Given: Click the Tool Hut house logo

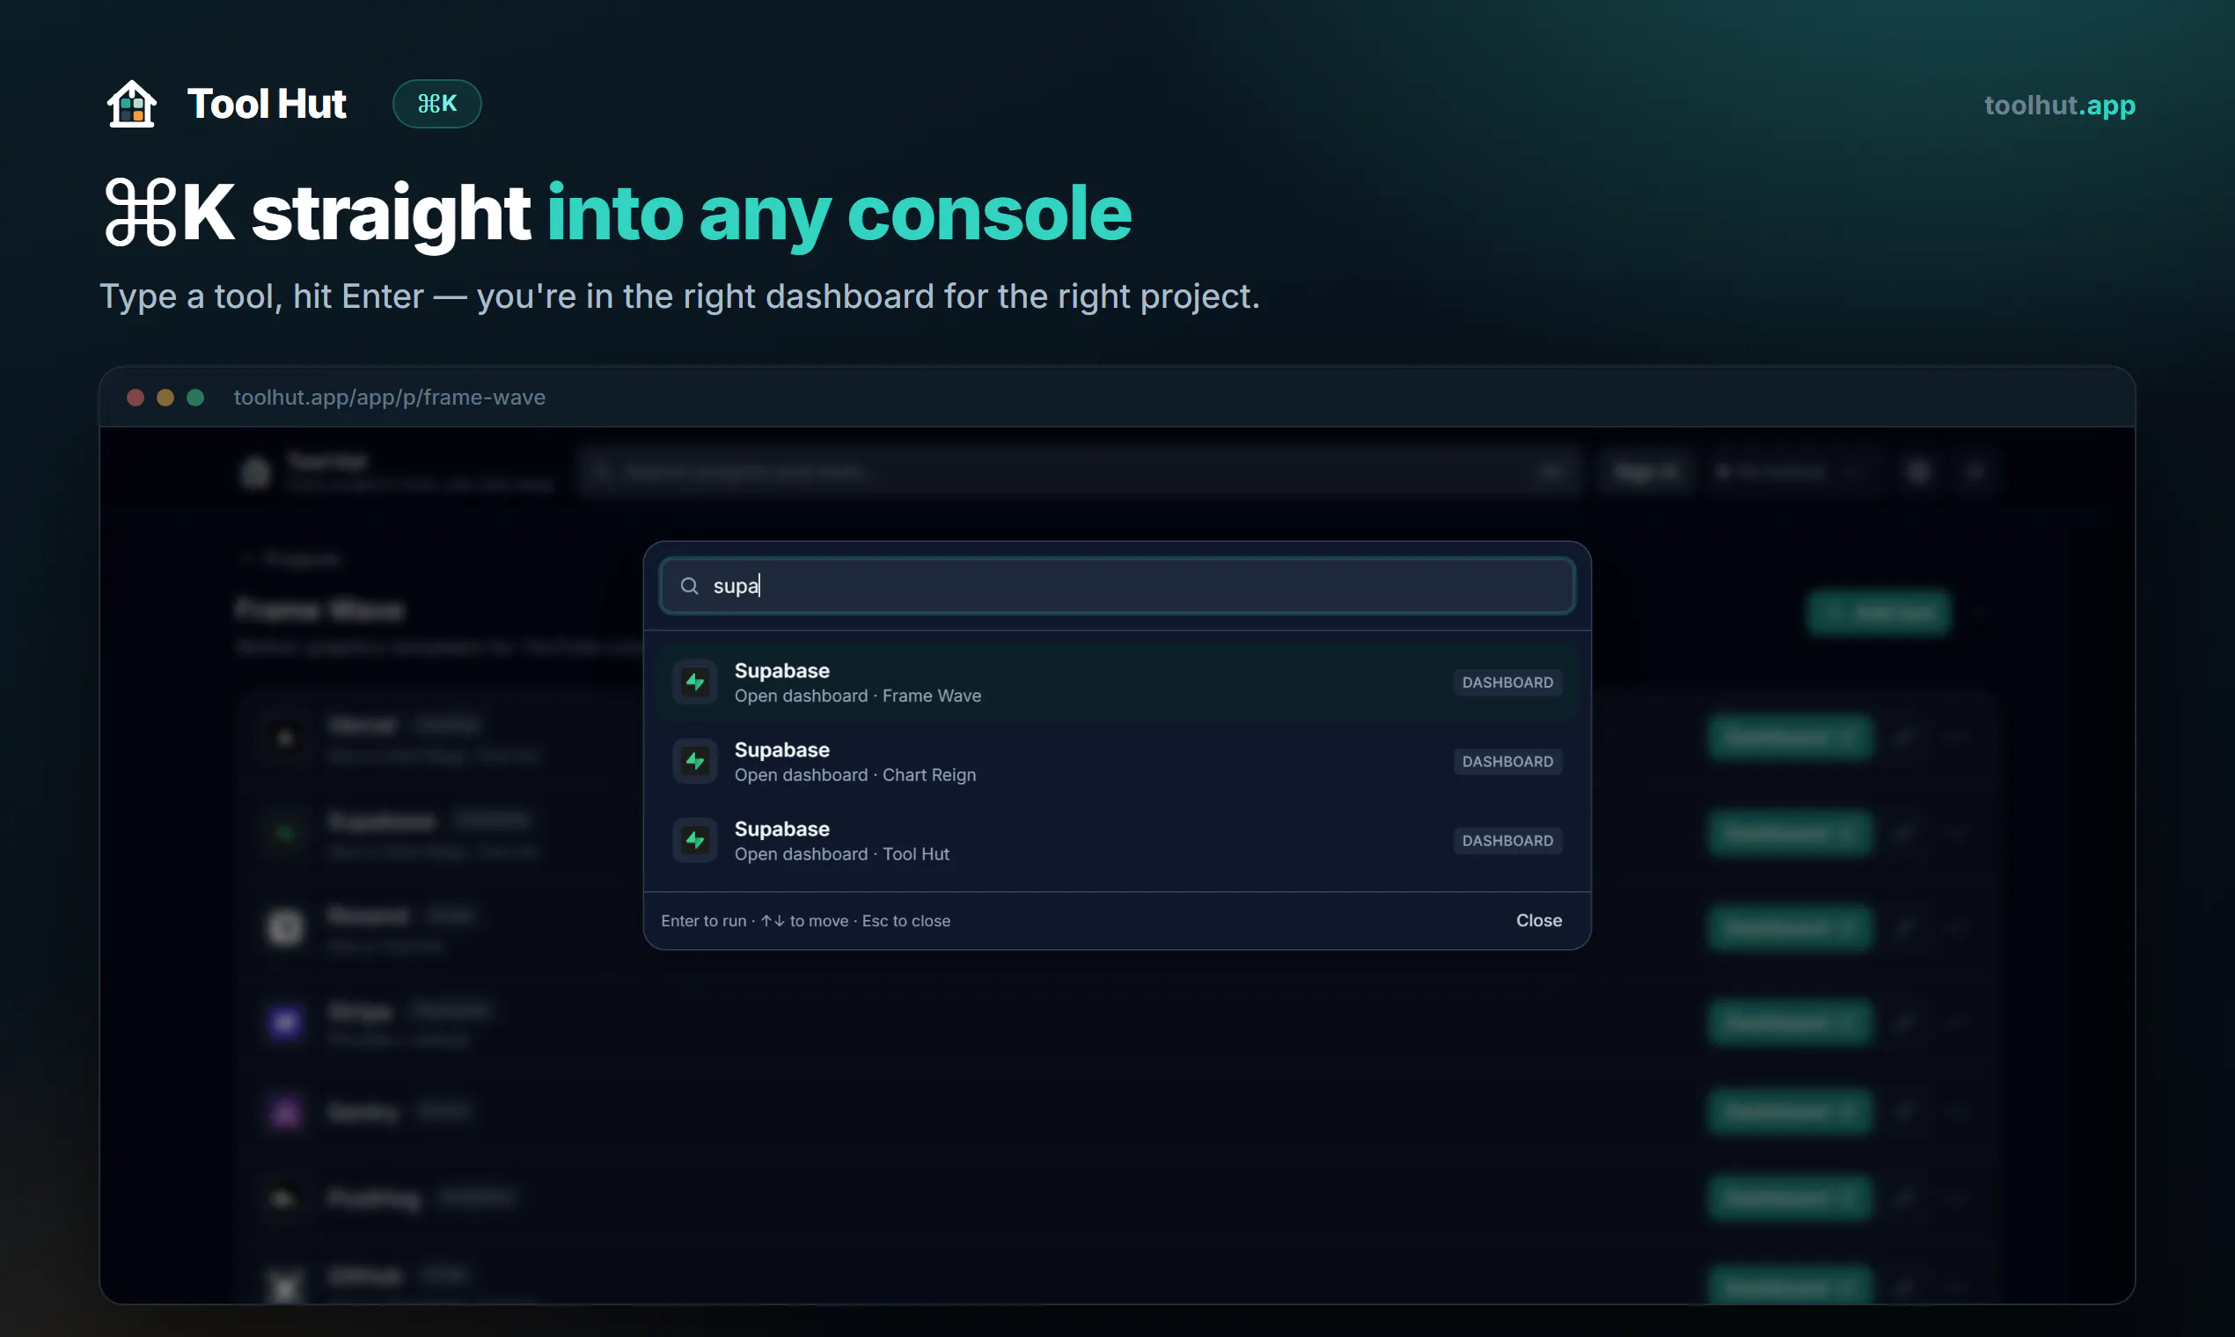Looking at the screenshot, I should point(132,104).
